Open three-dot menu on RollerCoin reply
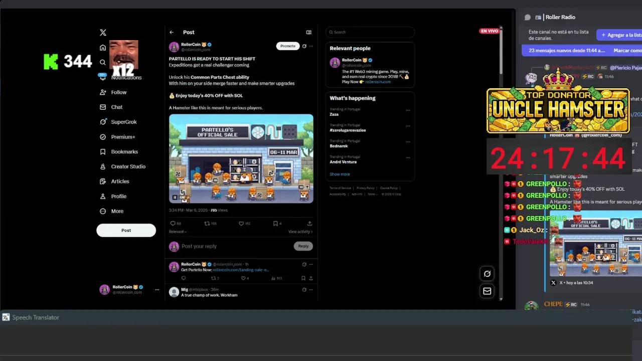This screenshot has height=361, width=642. tap(311, 264)
